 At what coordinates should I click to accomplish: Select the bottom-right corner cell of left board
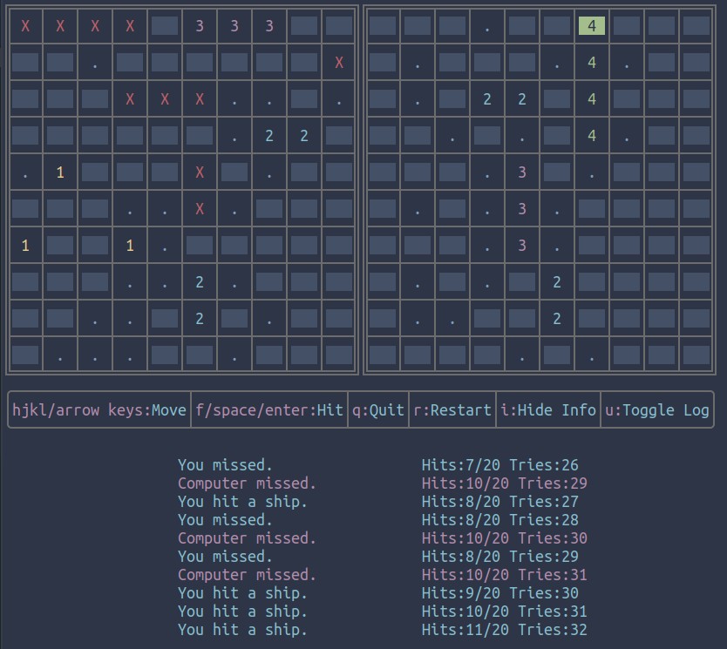coord(339,355)
